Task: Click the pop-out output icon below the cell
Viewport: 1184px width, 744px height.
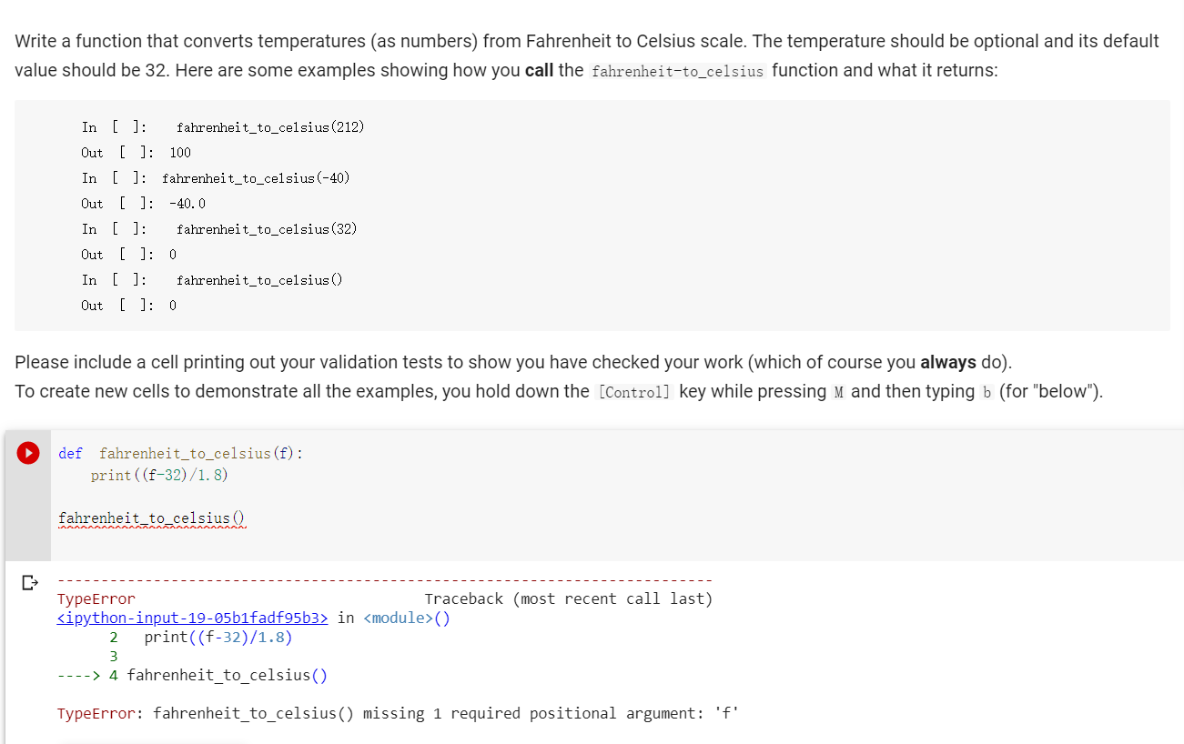Action: tap(28, 583)
